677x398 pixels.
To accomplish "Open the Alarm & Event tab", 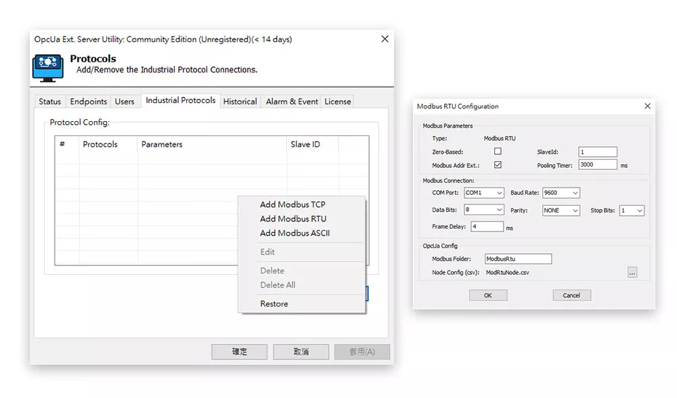I will (x=292, y=102).
